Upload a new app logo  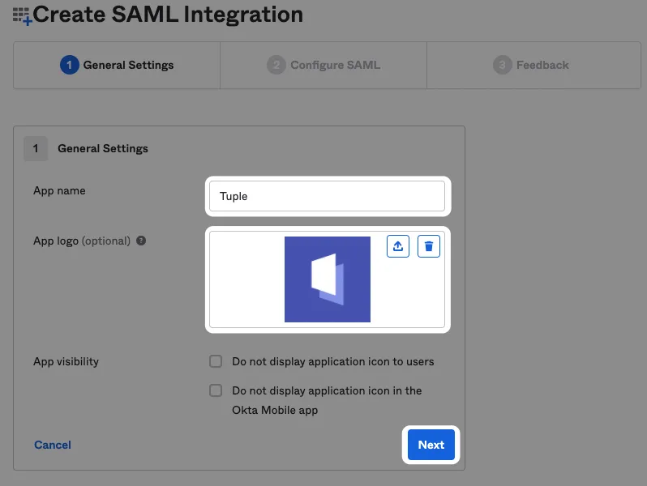point(398,246)
